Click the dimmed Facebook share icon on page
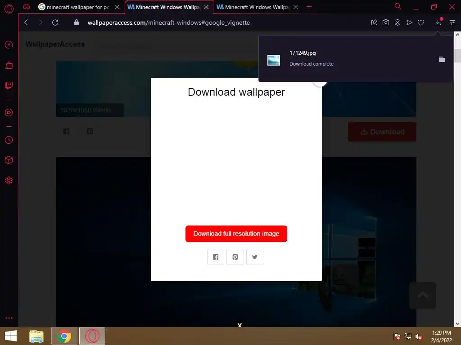This screenshot has width=461, height=345. pyautogui.click(x=66, y=131)
